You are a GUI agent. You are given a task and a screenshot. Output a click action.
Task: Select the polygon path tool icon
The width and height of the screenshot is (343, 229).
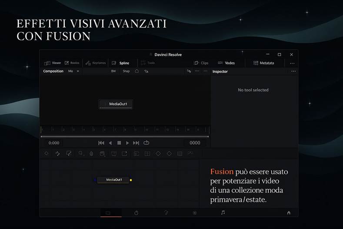[x=69, y=153]
